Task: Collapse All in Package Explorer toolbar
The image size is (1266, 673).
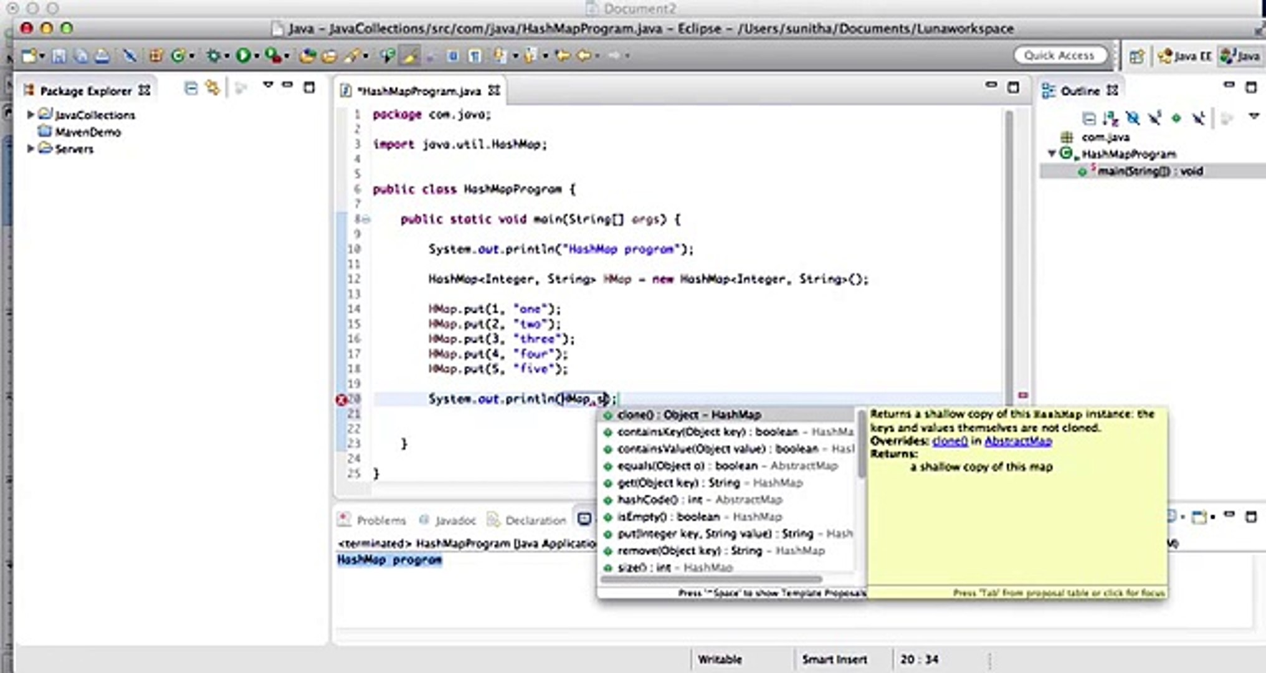Action: [x=190, y=88]
